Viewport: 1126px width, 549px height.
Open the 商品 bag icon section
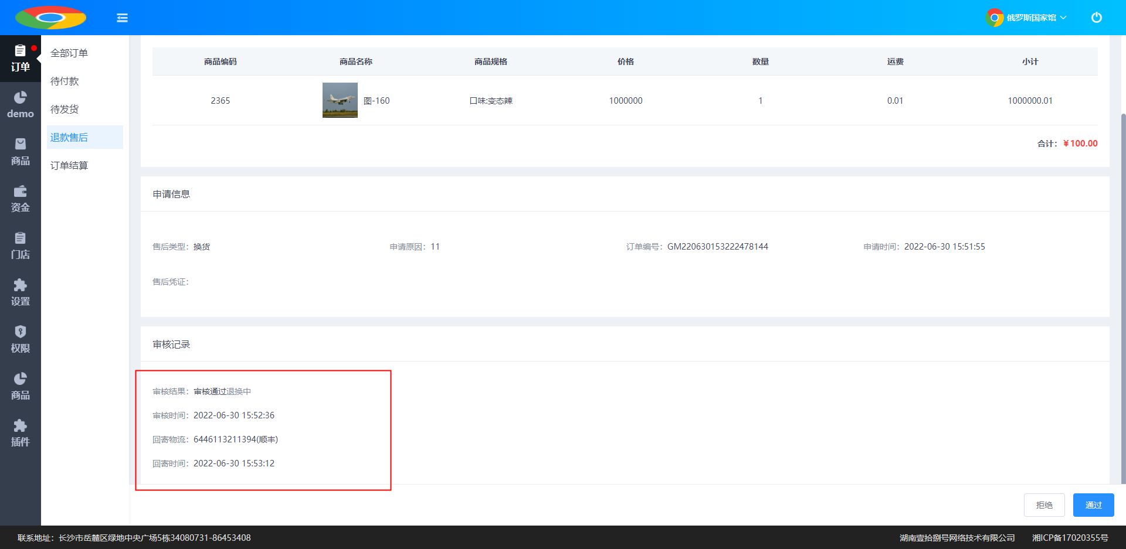tap(21, 152)
